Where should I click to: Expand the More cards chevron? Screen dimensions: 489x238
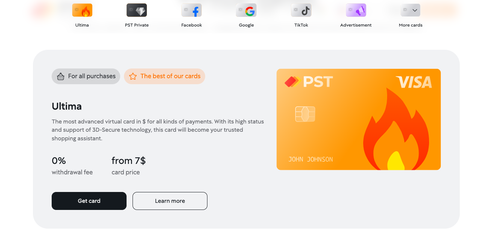[x=414, y=10]
